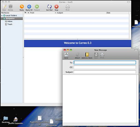This screenshot has height=127, width=140.
Task: Select the StuffIt Expander desktop icon
Action: (16, 119)
